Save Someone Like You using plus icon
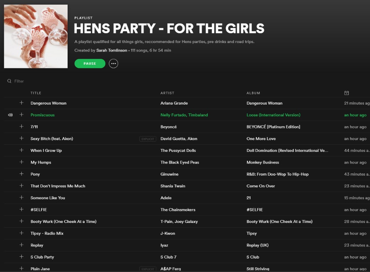Screen dimensions: 370x272 tap(21, 197)
